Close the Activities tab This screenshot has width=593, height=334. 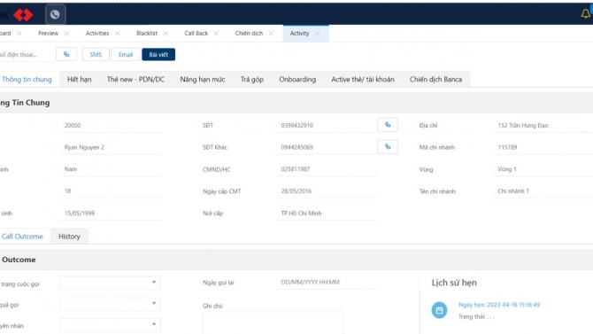pyautogui.click(x=117, y=34)
